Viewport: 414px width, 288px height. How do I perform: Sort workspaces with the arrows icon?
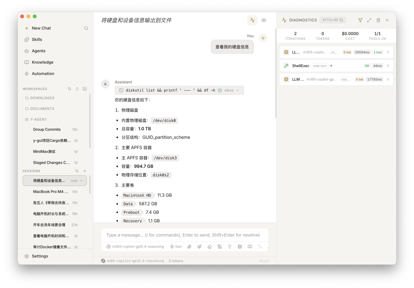(x=69, y=89)
